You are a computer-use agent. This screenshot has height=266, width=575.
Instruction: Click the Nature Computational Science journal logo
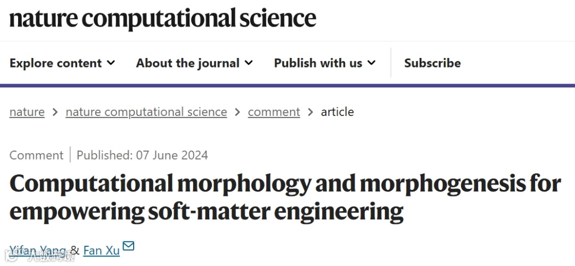pos(162,19)
